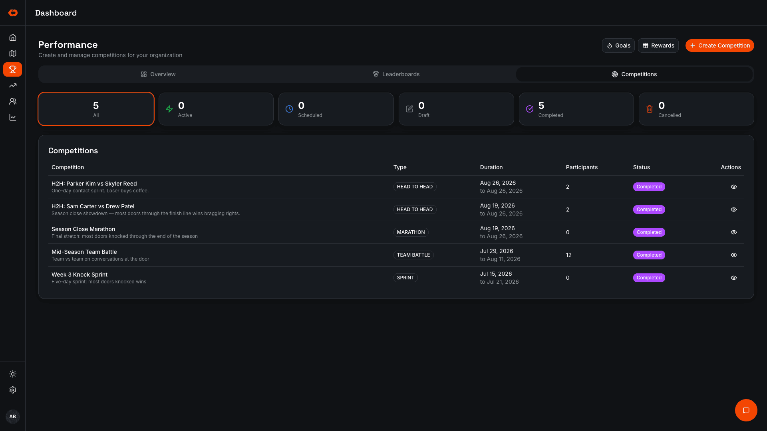Image resolution: width=767 pixels, height=431 pixels.
Task: Click the Dashboard header title
Action: click(56, 13)
